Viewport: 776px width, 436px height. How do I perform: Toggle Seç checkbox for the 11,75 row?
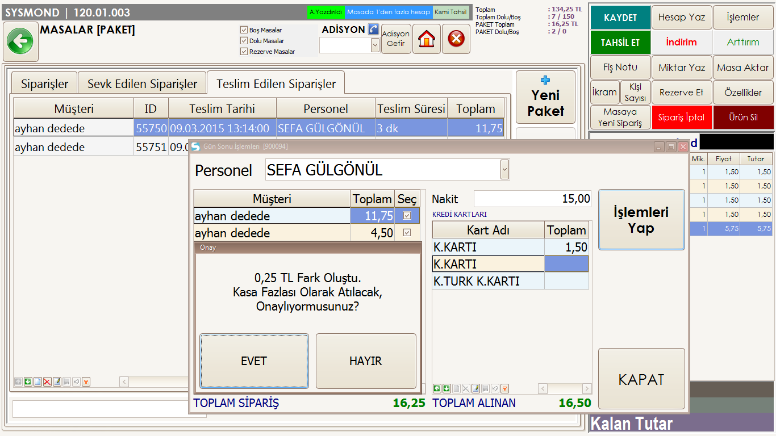[x=407, y=216]
